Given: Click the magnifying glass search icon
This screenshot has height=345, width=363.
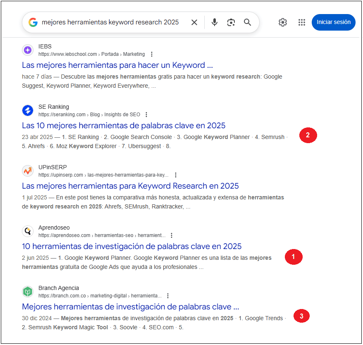Looking at the screenshot, I should point(247,22).
